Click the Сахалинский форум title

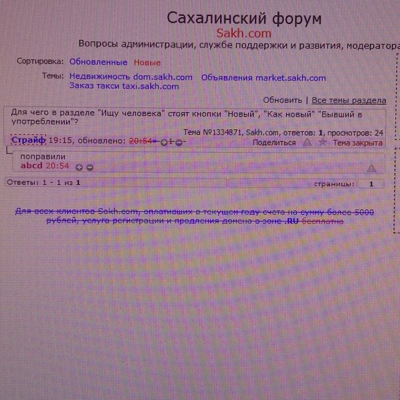244,19
